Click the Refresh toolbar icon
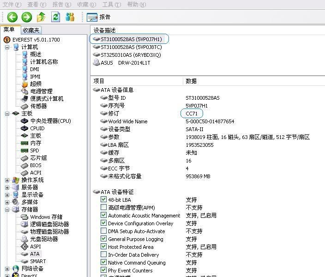The image size is (325, 277). [55, 17]
